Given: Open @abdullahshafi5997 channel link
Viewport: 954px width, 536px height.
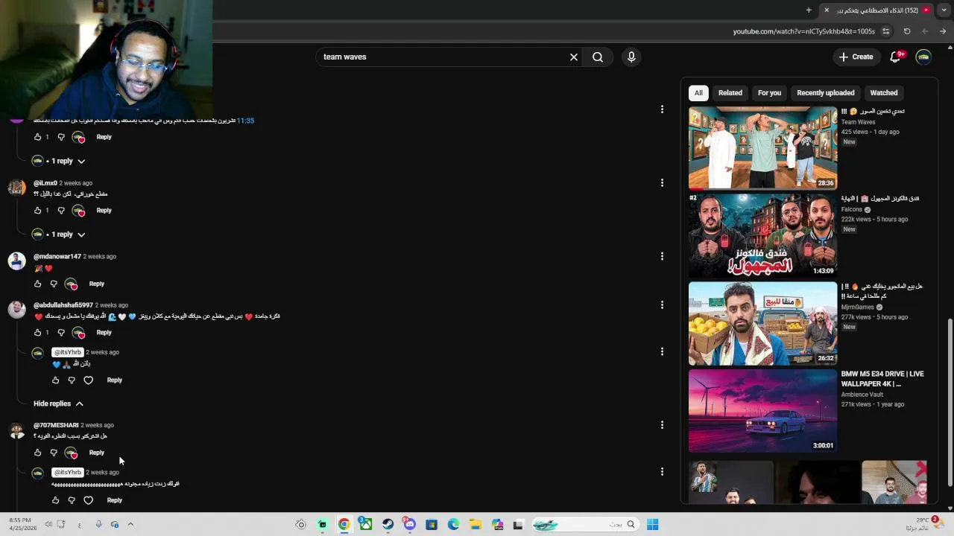Looking at the screenshot, I should (63, 305).
